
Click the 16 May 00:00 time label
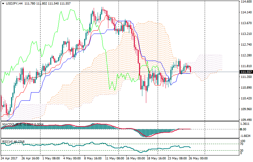(x=135, y=159)
